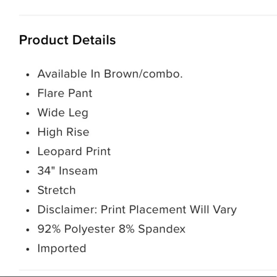
Task: Click the Wide Leg detail line
Action: (x=63, y=113)
